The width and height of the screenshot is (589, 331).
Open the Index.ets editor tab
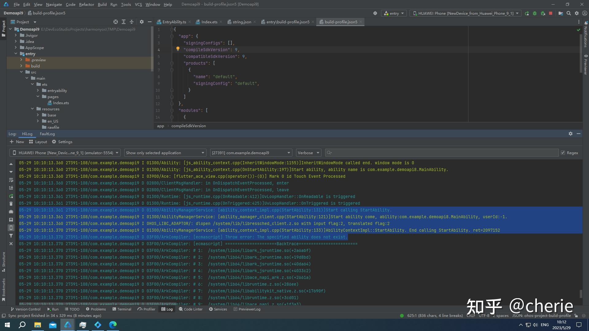click(209, 22)
